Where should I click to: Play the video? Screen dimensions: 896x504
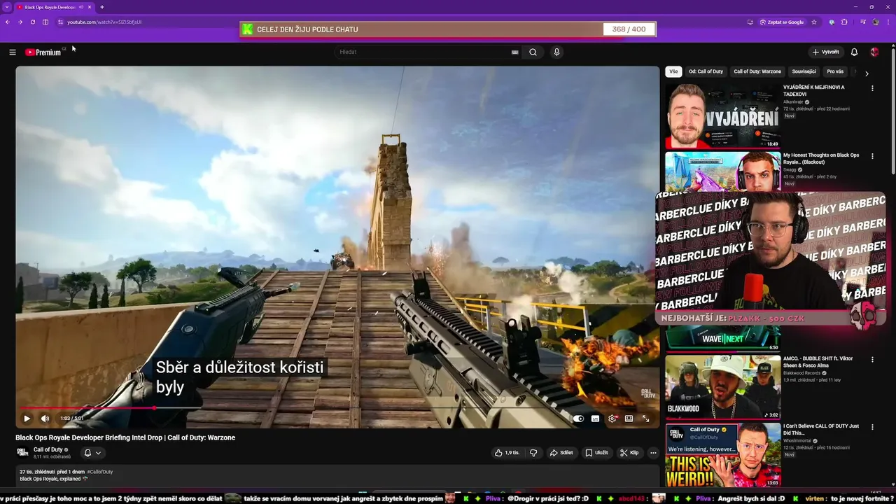click(x=27, y=419)
